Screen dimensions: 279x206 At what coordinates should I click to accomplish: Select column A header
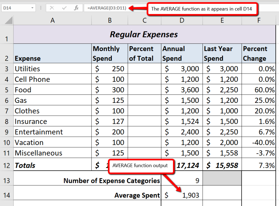(x=53, y=20)
